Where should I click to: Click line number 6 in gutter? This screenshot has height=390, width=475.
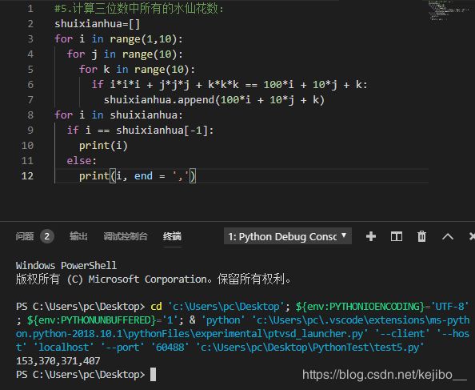point(30,85)
